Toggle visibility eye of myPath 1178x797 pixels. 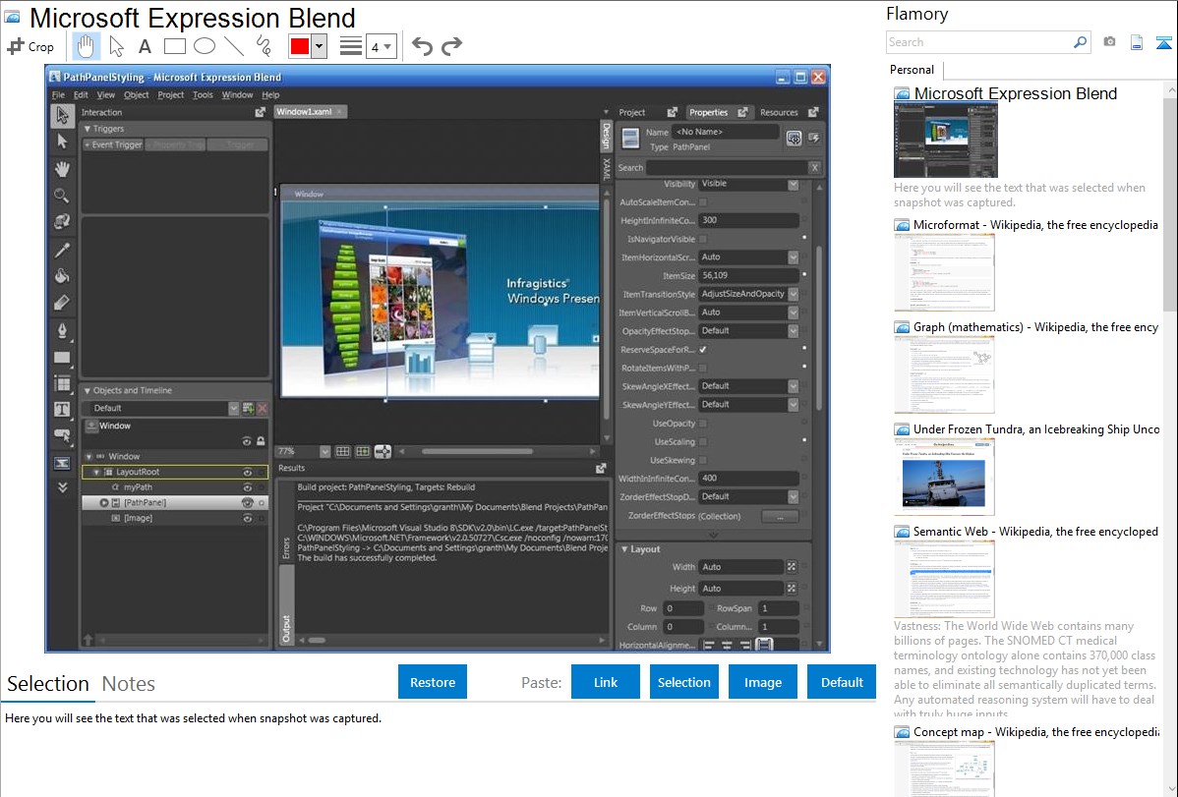(x=247, y=487)
